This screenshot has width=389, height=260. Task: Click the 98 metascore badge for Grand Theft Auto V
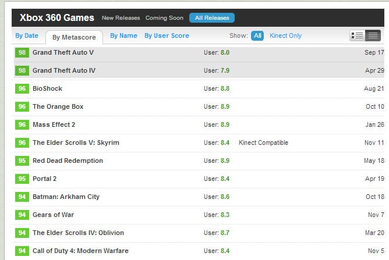[x=22, y=52]
